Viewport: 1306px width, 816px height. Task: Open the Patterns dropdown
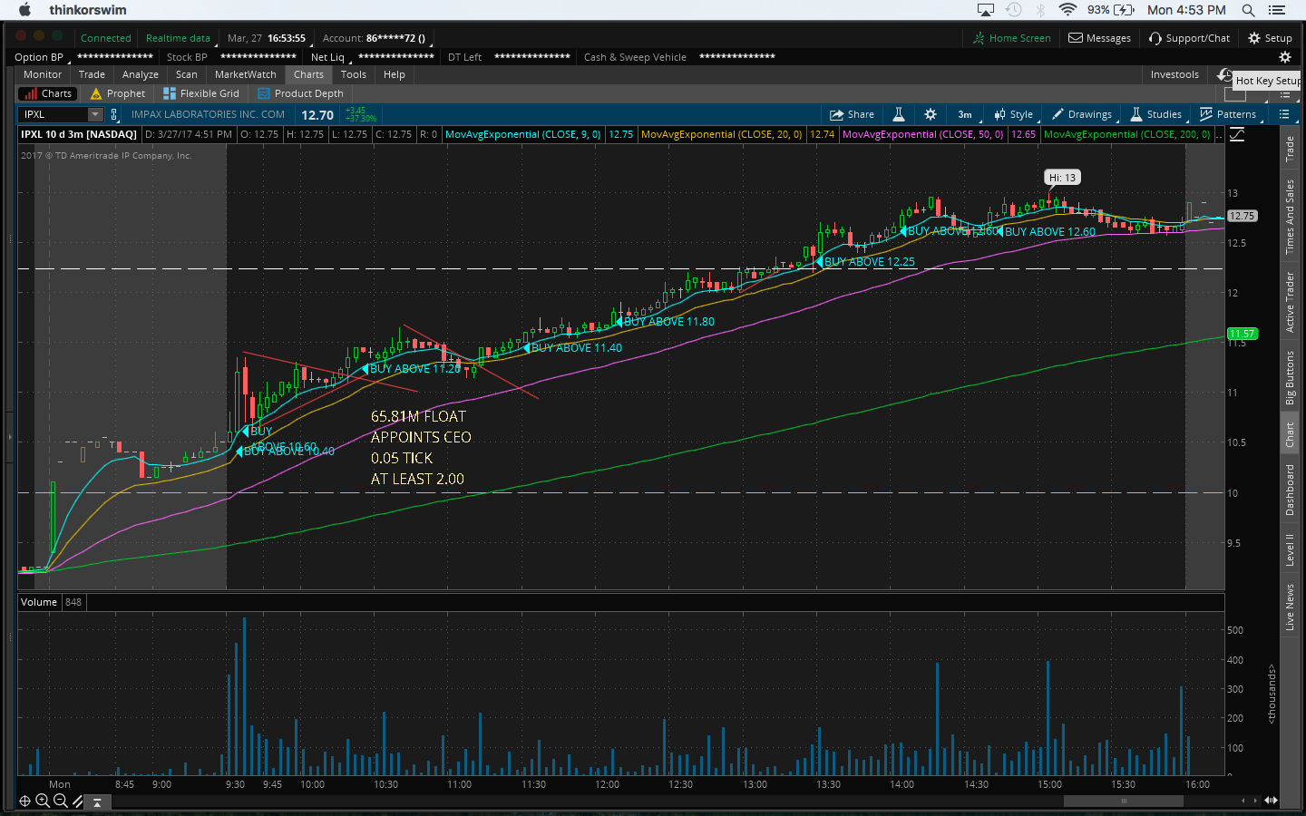click(1228, 114)
